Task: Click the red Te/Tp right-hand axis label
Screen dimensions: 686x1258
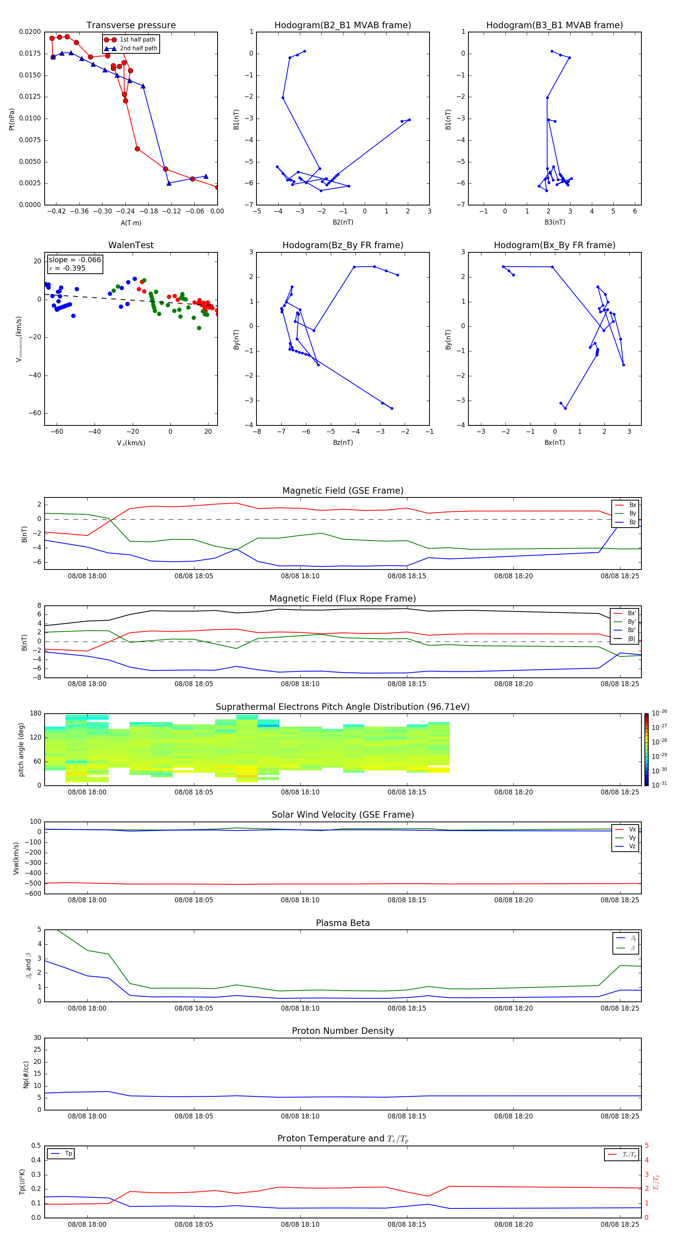Action: pos(656,1182)
